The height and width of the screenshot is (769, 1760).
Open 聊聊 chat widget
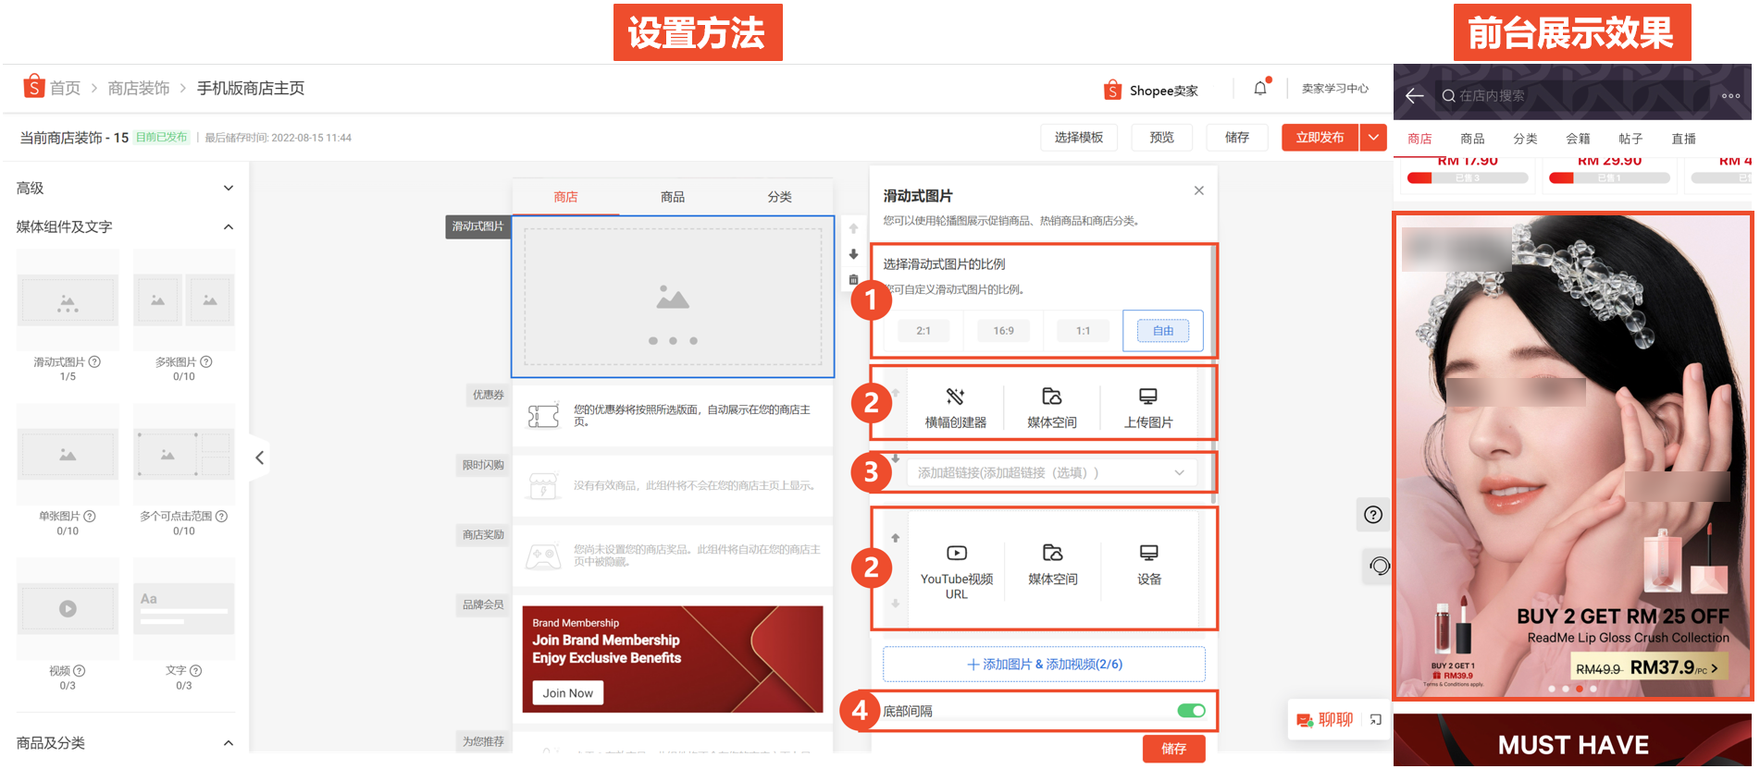click(x=1325, y=720)
